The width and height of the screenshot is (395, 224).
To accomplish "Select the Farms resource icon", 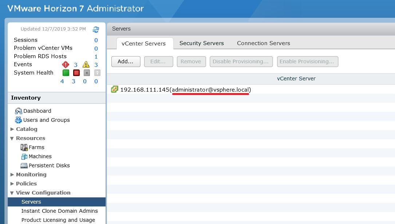I will coord(24,147).
